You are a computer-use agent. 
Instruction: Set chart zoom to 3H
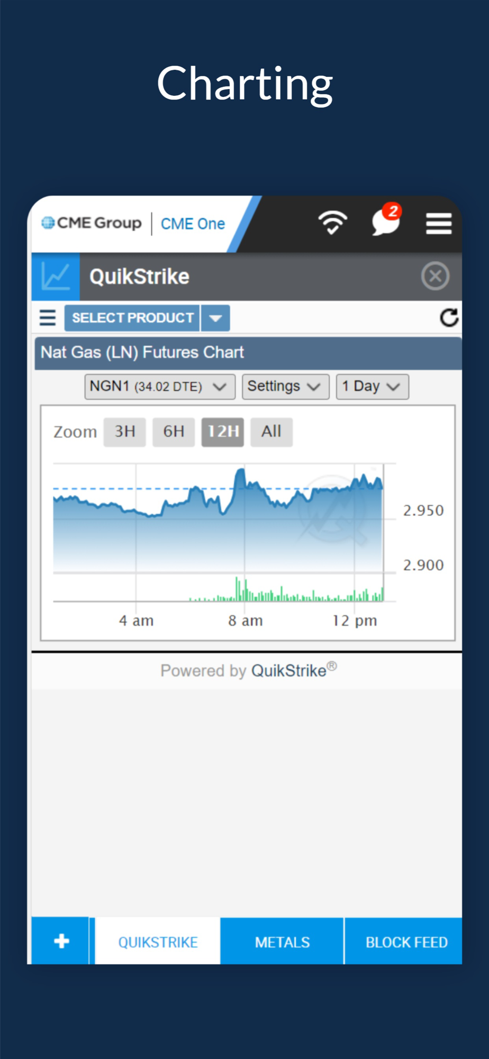tap(125, 432)
